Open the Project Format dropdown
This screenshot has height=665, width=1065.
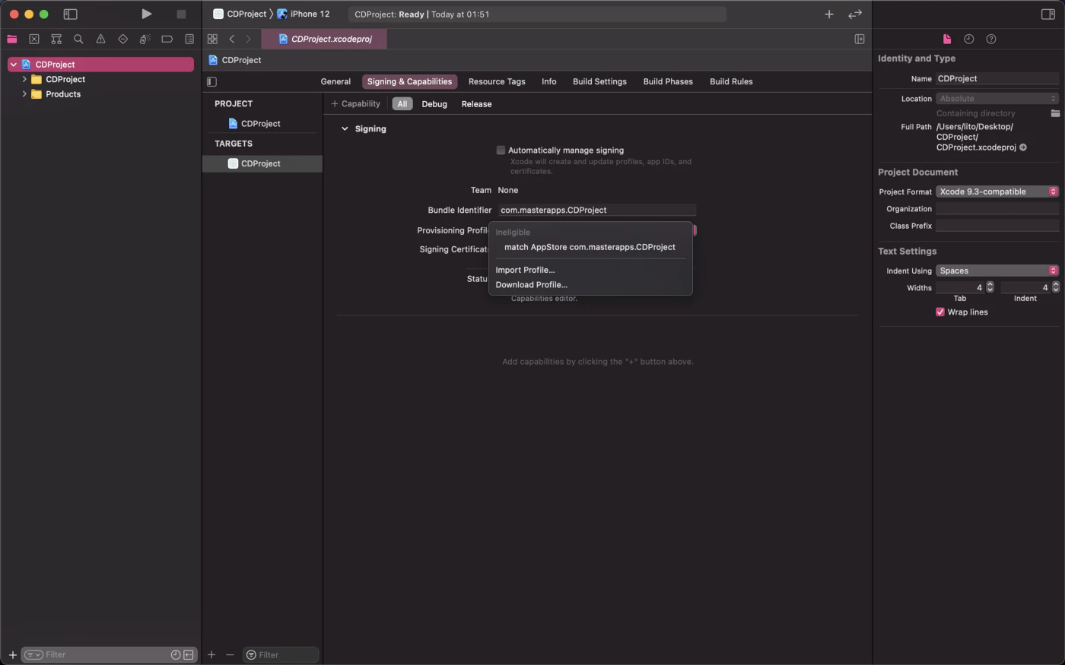[997, 192]
